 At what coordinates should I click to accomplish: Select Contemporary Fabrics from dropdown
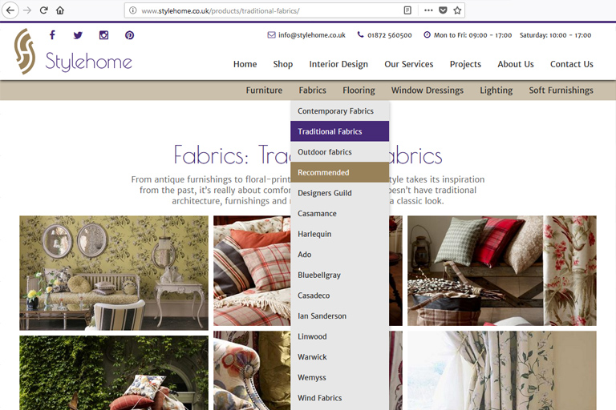pyautogui.click(x=340, y=111)
